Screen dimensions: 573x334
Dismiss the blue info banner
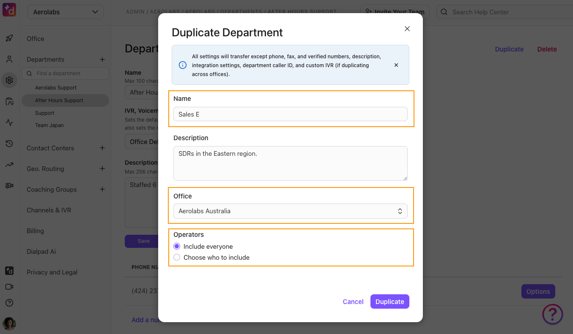pos(396,65)
